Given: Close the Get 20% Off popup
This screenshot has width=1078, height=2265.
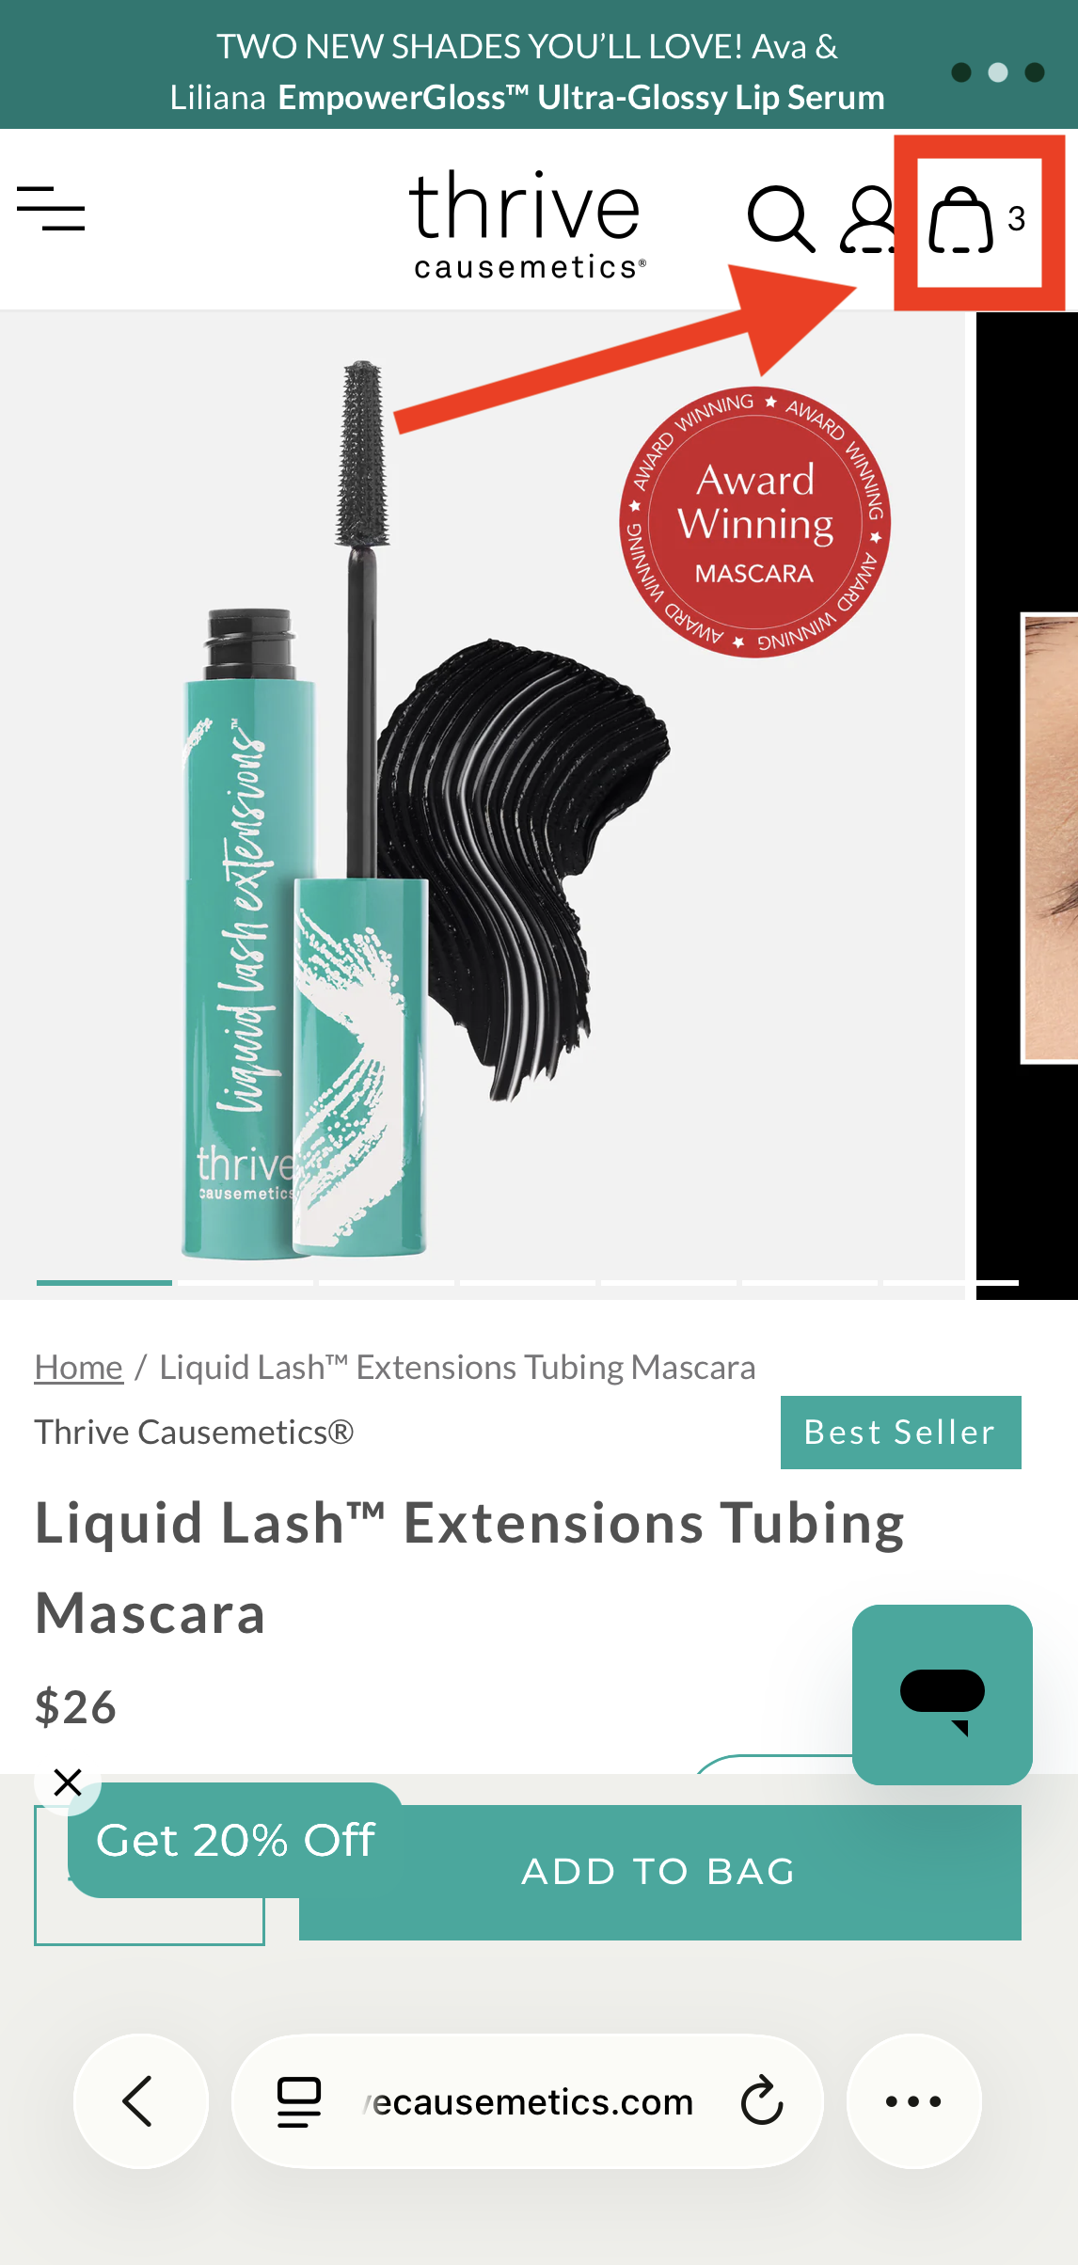Looking at the screenshot, I should click(68, 1782).
